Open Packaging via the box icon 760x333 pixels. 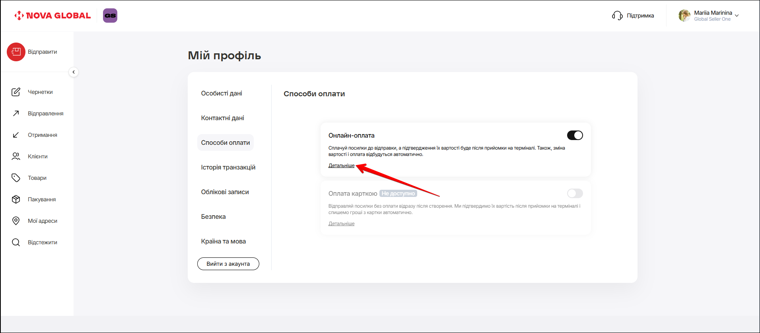16,199
